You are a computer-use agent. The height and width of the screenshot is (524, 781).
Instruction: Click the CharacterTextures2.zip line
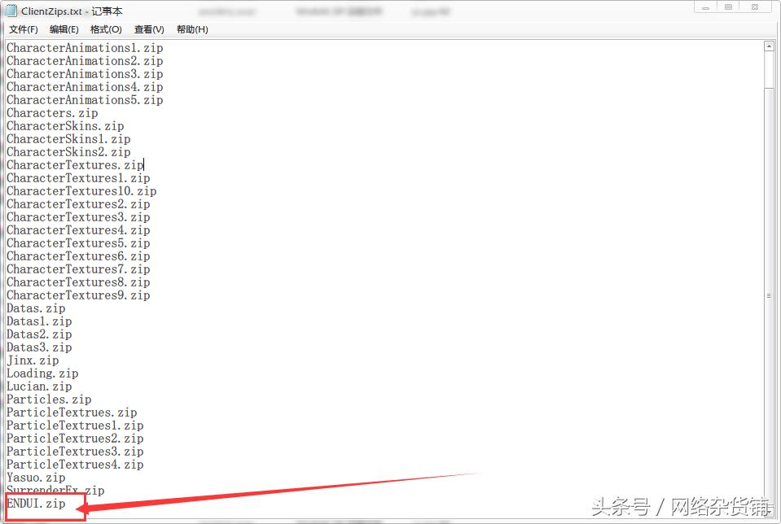point(78,204)
